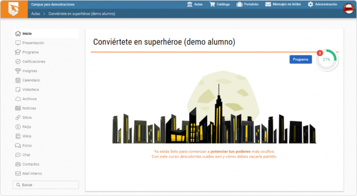Click the Noticias newspaper icon

point(18,108)
